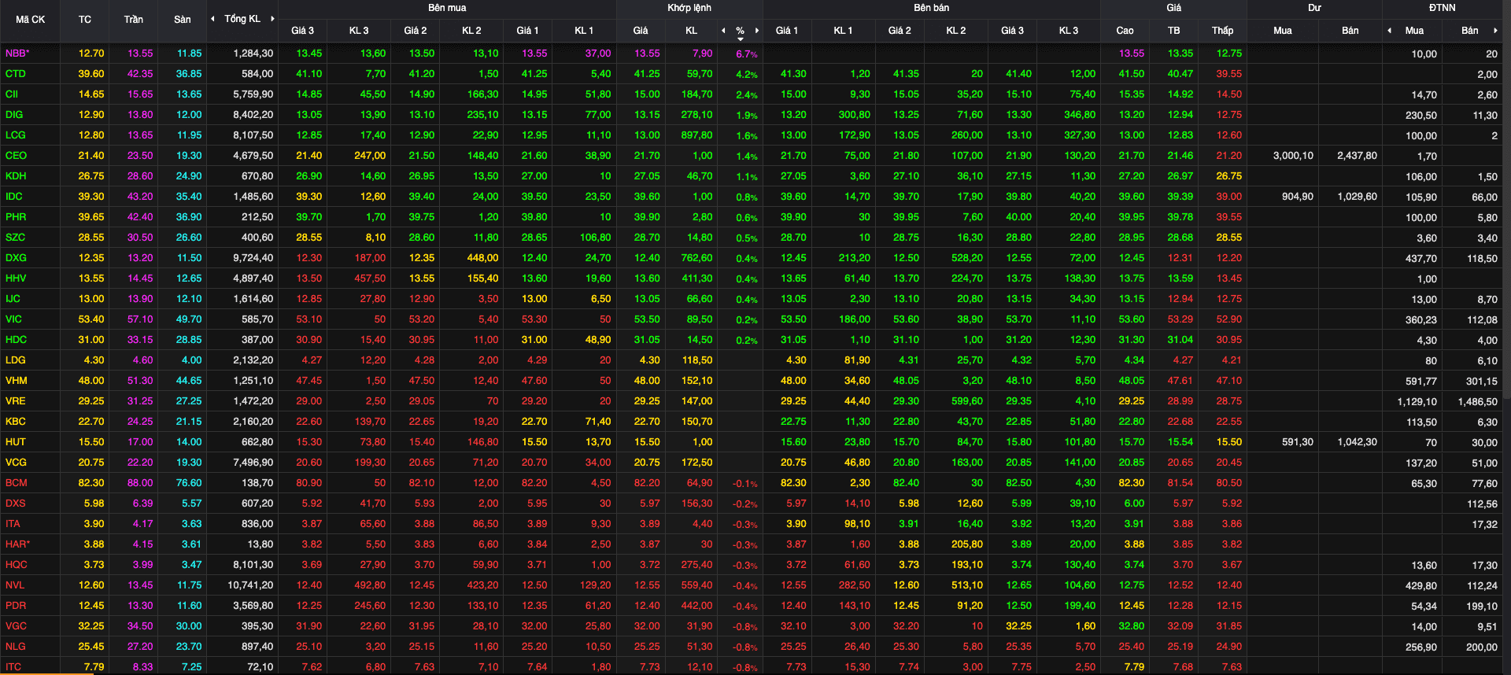
Task: Select the CEO ticker
Action: [x=16, y=156]
